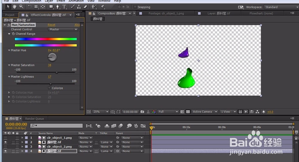Switch to the Project panel tab

coord(10,15)
